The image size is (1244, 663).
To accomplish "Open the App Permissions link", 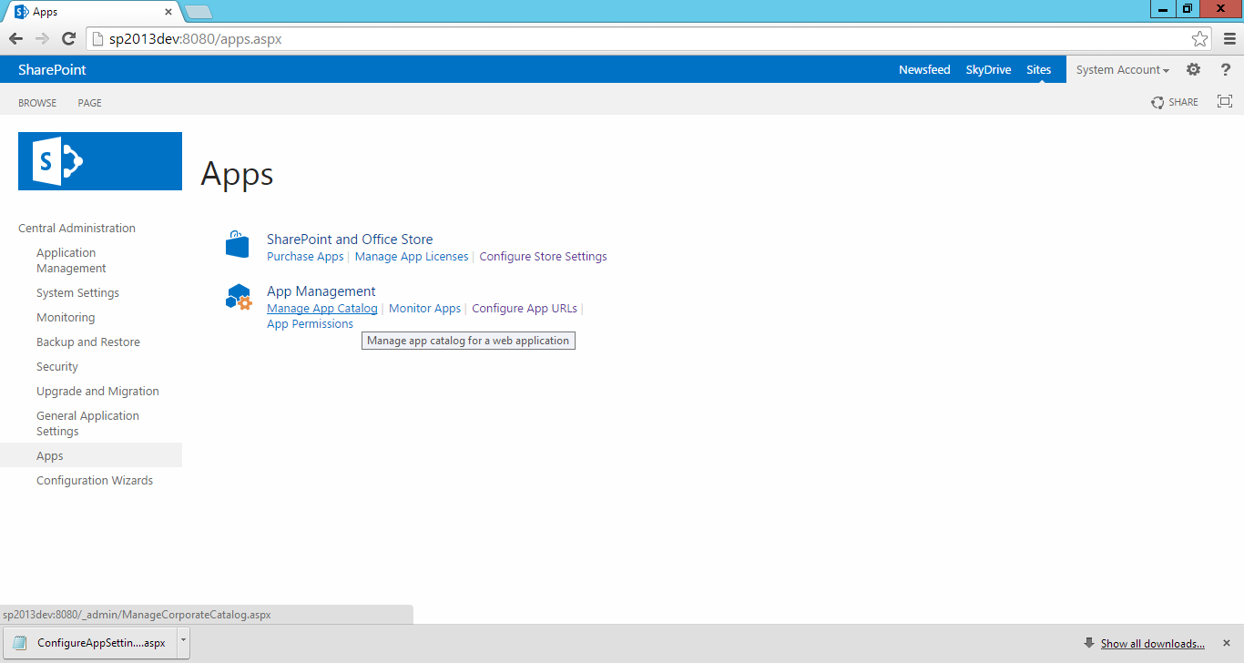I will (310, 324).
